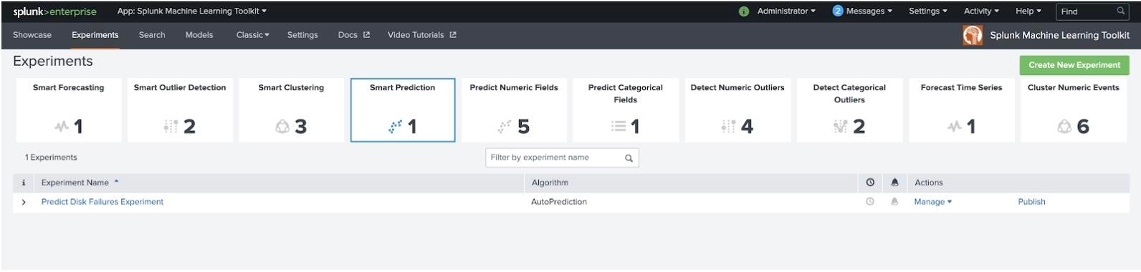The height and width of the screenshot is (272, 1141).
Task: Click the Messages count badge
Action: click(838, 11)
